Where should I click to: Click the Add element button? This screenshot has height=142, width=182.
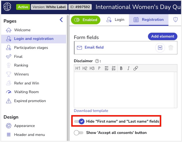162,36
